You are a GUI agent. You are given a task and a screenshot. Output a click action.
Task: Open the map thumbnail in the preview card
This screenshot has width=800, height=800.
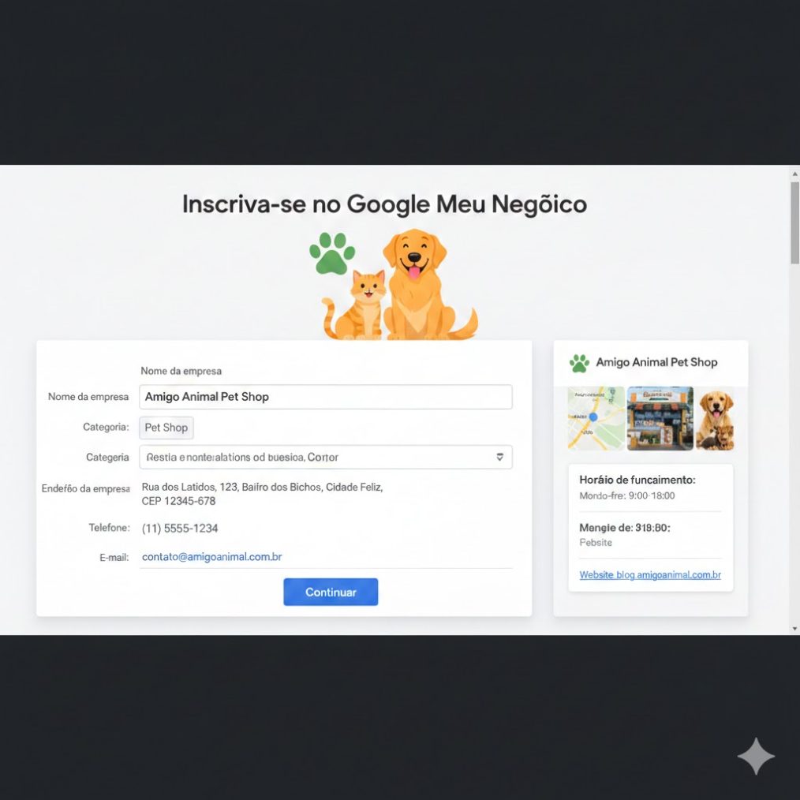pyautogui.click(x=596, y=418)
